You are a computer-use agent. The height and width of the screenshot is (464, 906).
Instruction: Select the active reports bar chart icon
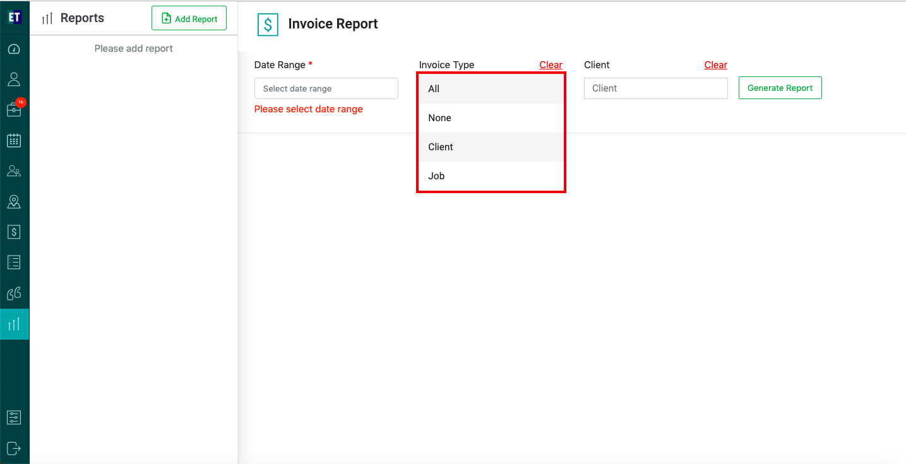coord(15,324)
